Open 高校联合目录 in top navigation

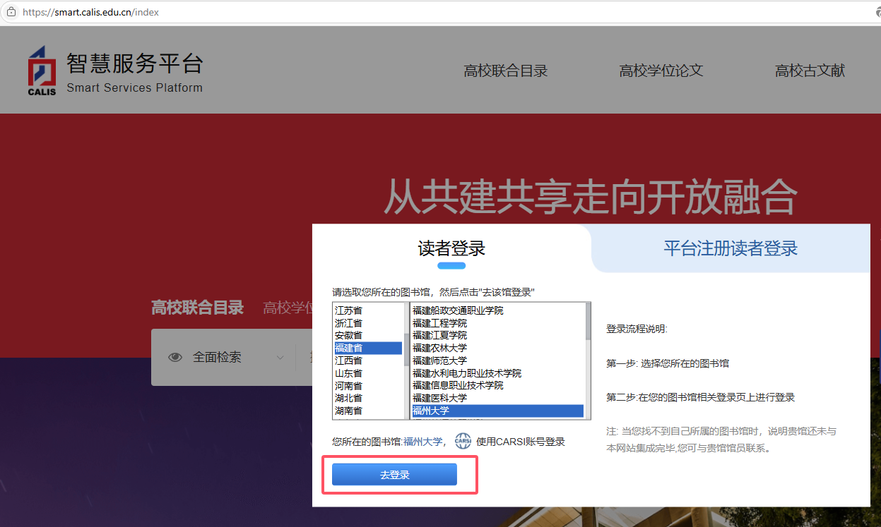tap(505, 71)
